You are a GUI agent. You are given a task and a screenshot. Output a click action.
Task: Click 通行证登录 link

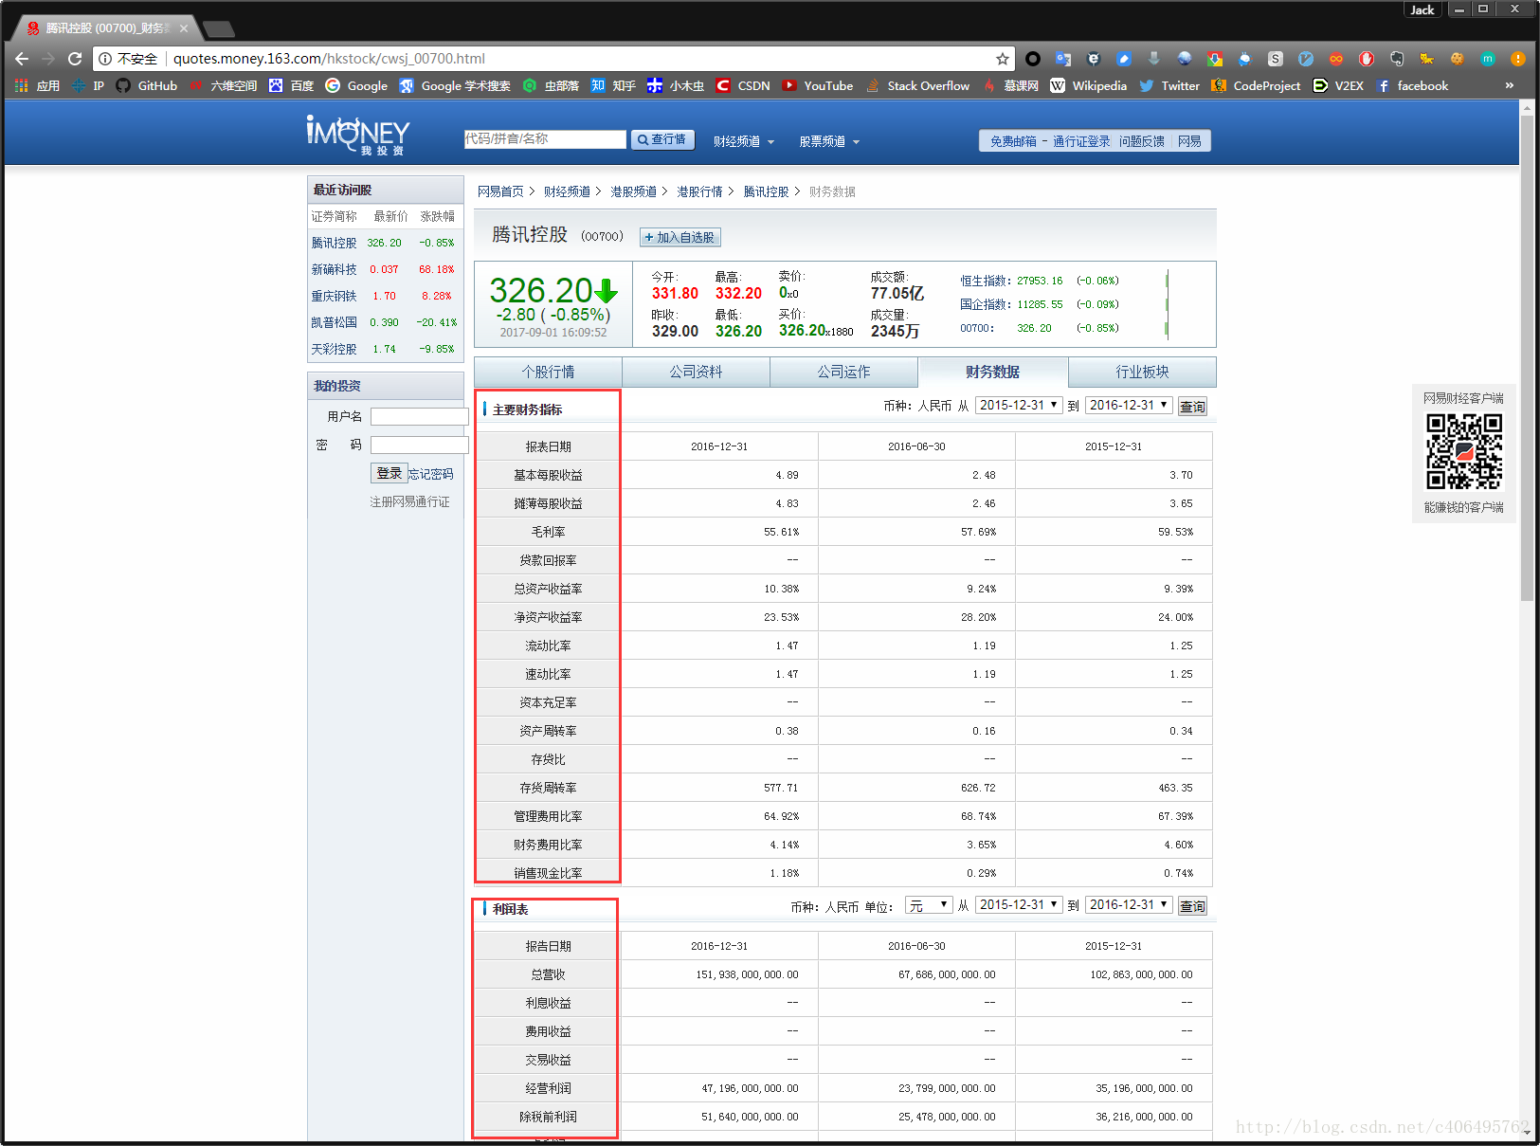click(1081, 141)
